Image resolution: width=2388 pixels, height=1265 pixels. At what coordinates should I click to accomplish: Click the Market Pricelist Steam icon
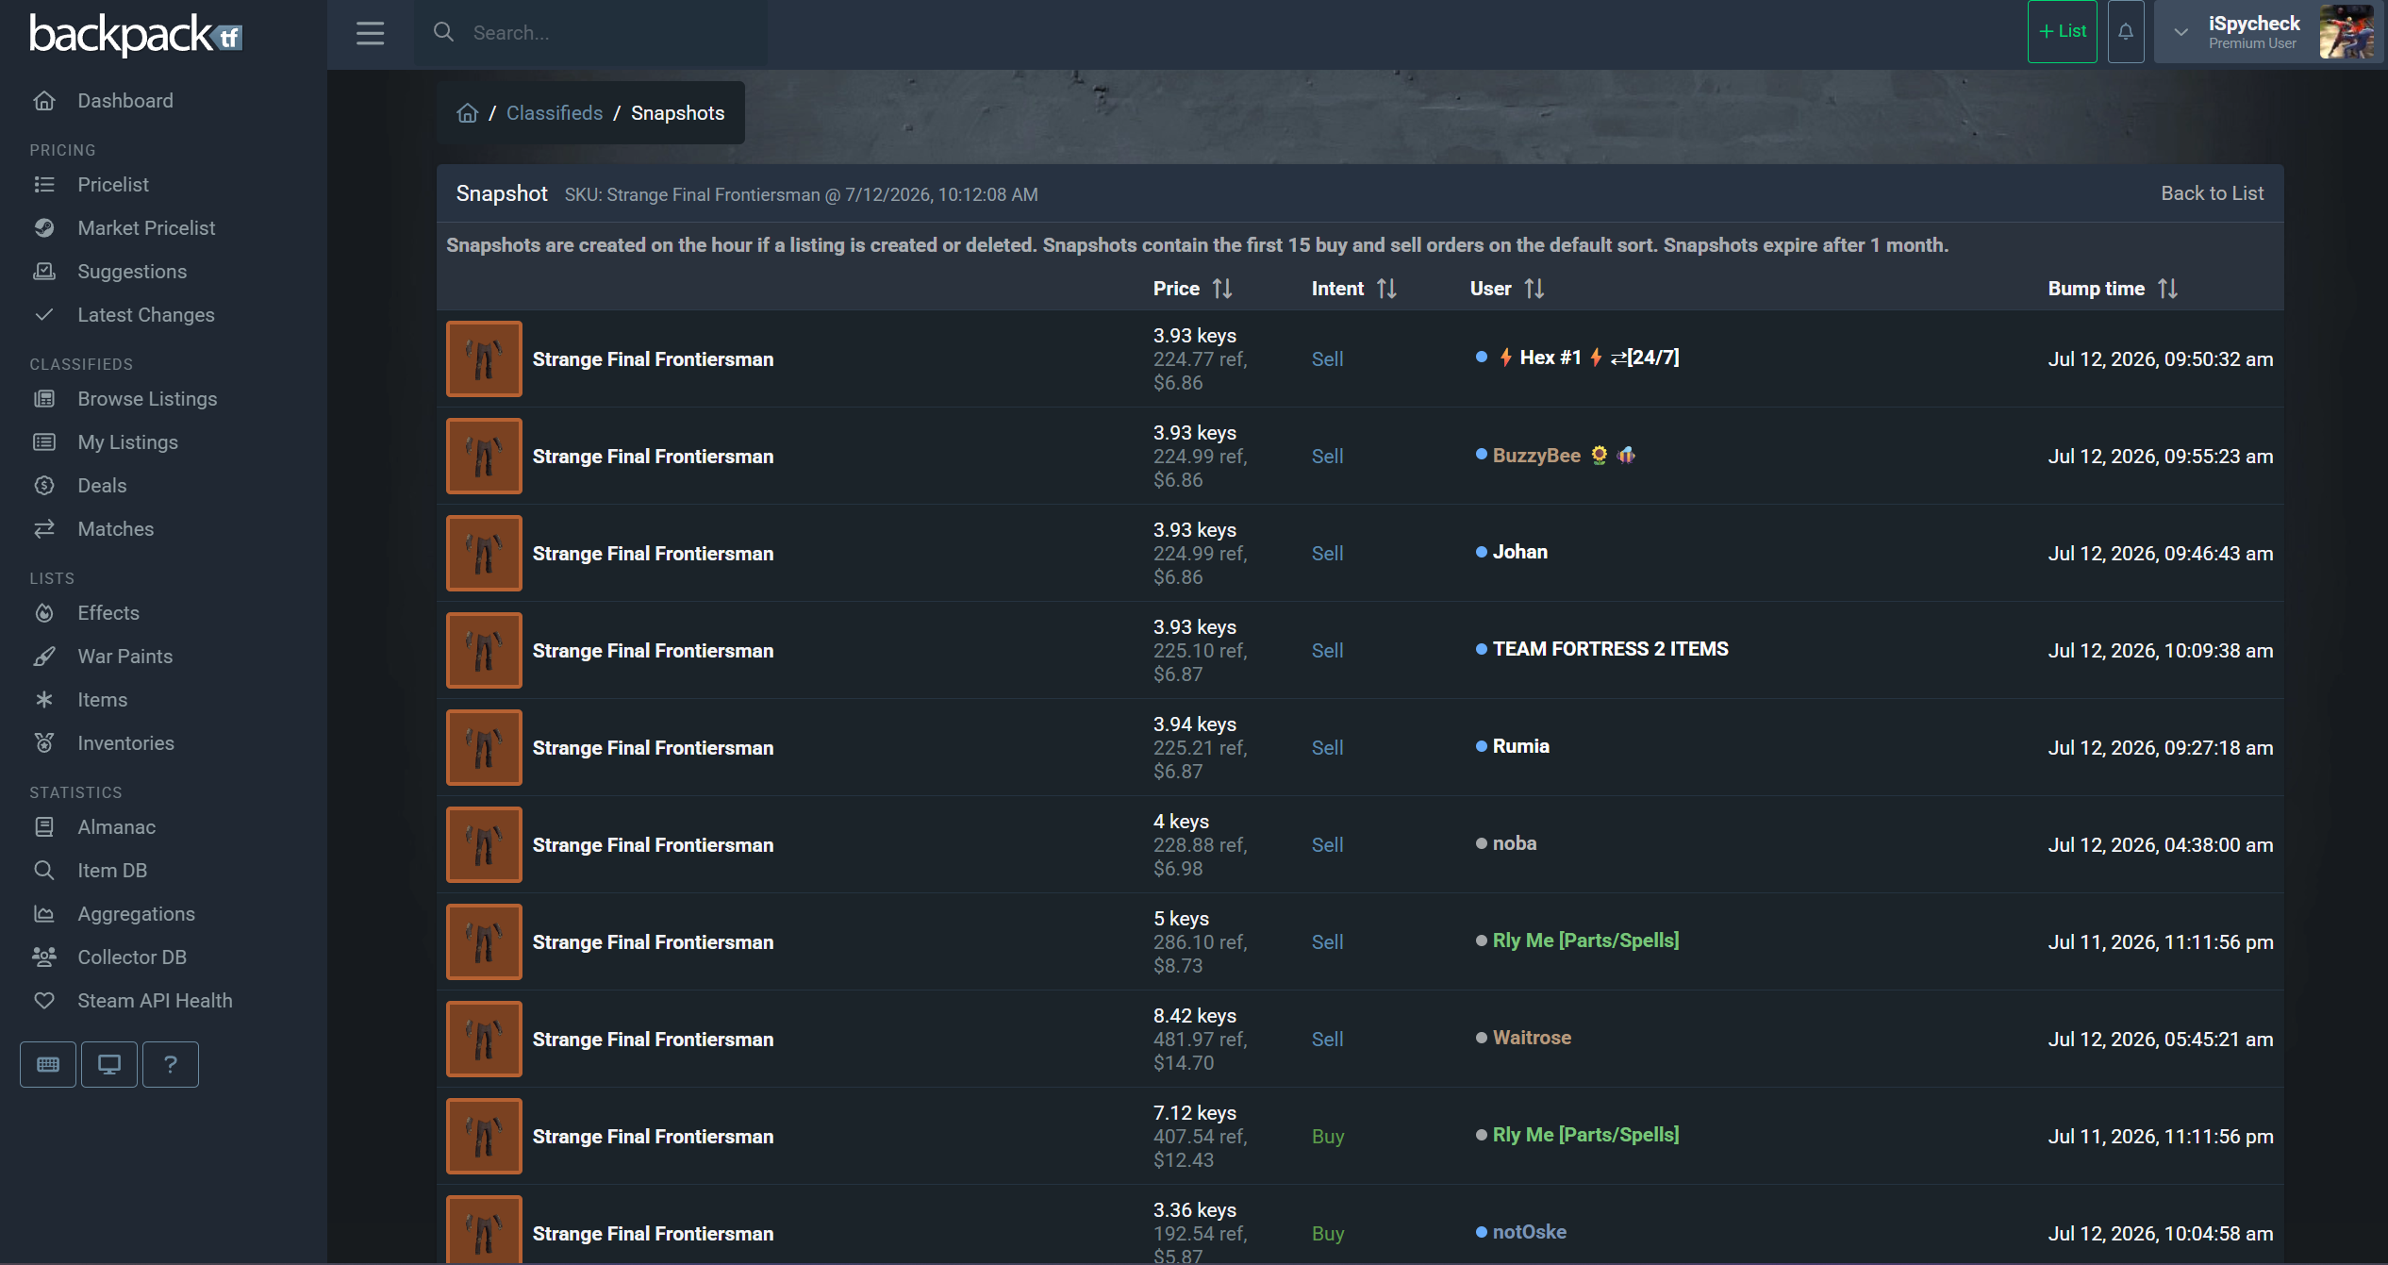point(44,228)
